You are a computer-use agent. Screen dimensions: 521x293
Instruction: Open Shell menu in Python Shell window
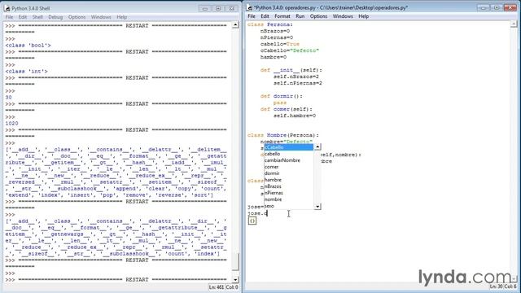[37, 17]
